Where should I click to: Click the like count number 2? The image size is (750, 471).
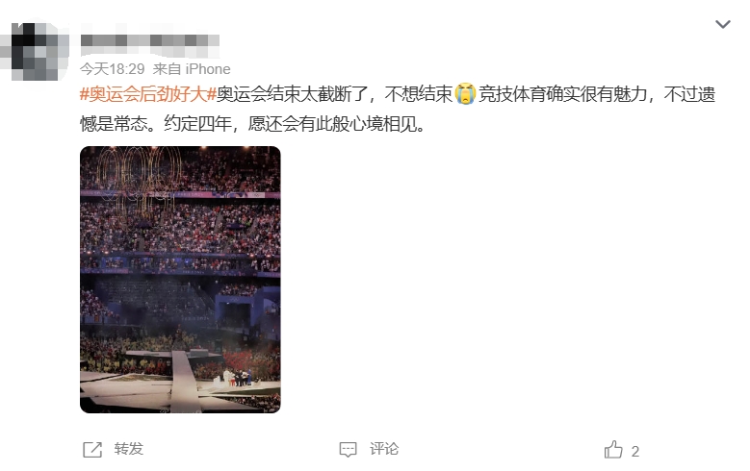(x=635, y=452)
